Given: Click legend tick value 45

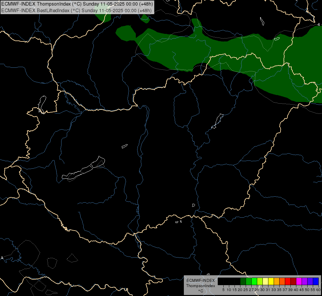Looking at the screenshot, I should click(302, 290).
